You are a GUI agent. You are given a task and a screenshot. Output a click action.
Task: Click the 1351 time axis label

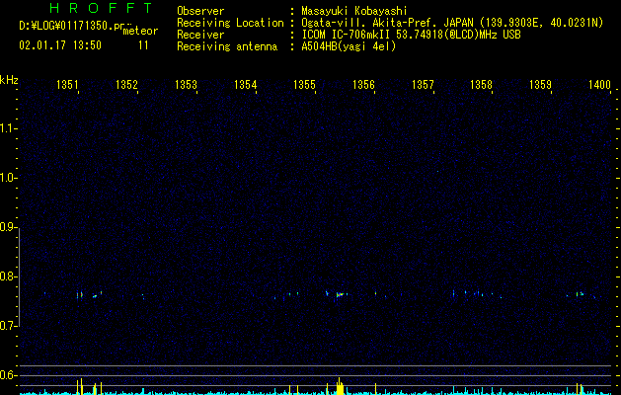click(x=67, y=85)
